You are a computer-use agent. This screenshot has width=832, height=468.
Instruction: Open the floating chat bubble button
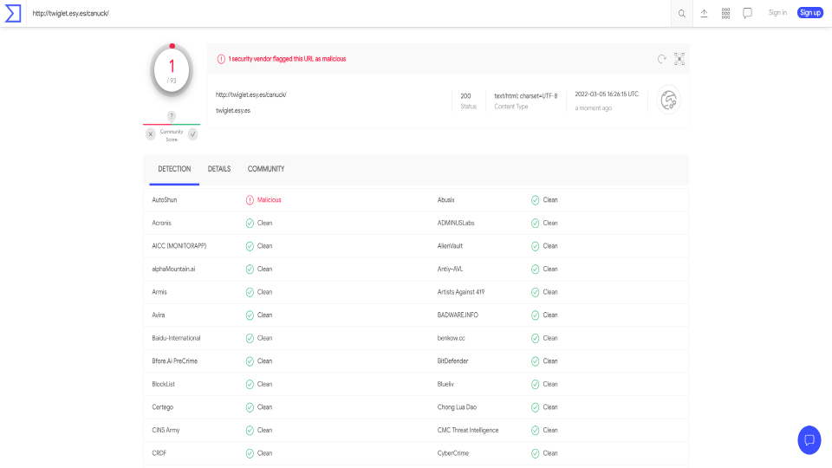point(809,440)
